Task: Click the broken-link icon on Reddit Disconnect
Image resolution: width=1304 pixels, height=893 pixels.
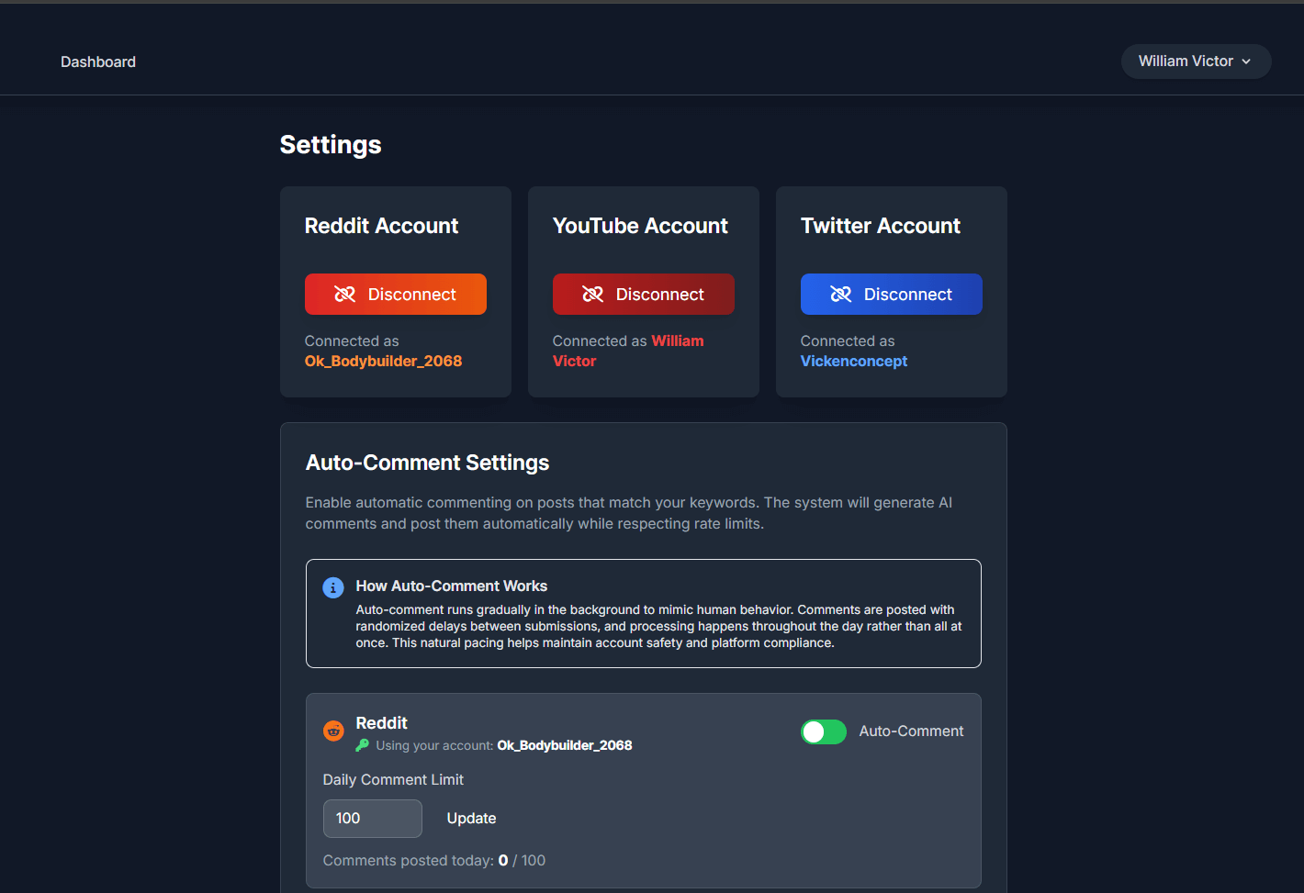Action: [345, 295]
